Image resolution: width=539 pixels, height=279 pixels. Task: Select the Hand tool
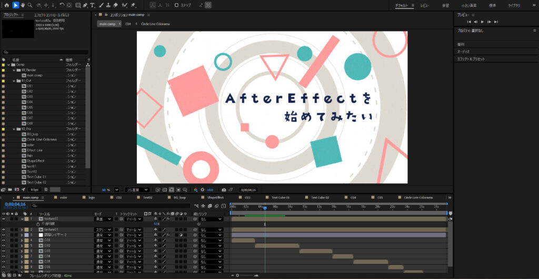[x=23, y=5]
